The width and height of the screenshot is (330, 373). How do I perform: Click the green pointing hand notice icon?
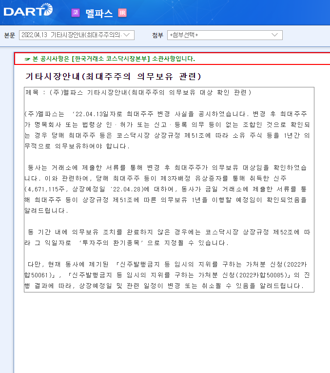(x=27, y=59)
